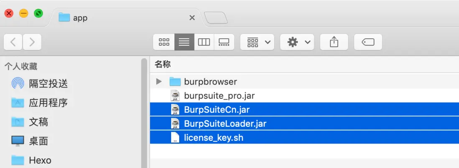Open 隔空投送 in the sidebar
Screen dimensions: 459x168
pyautogui.click(x=48, y=84)
